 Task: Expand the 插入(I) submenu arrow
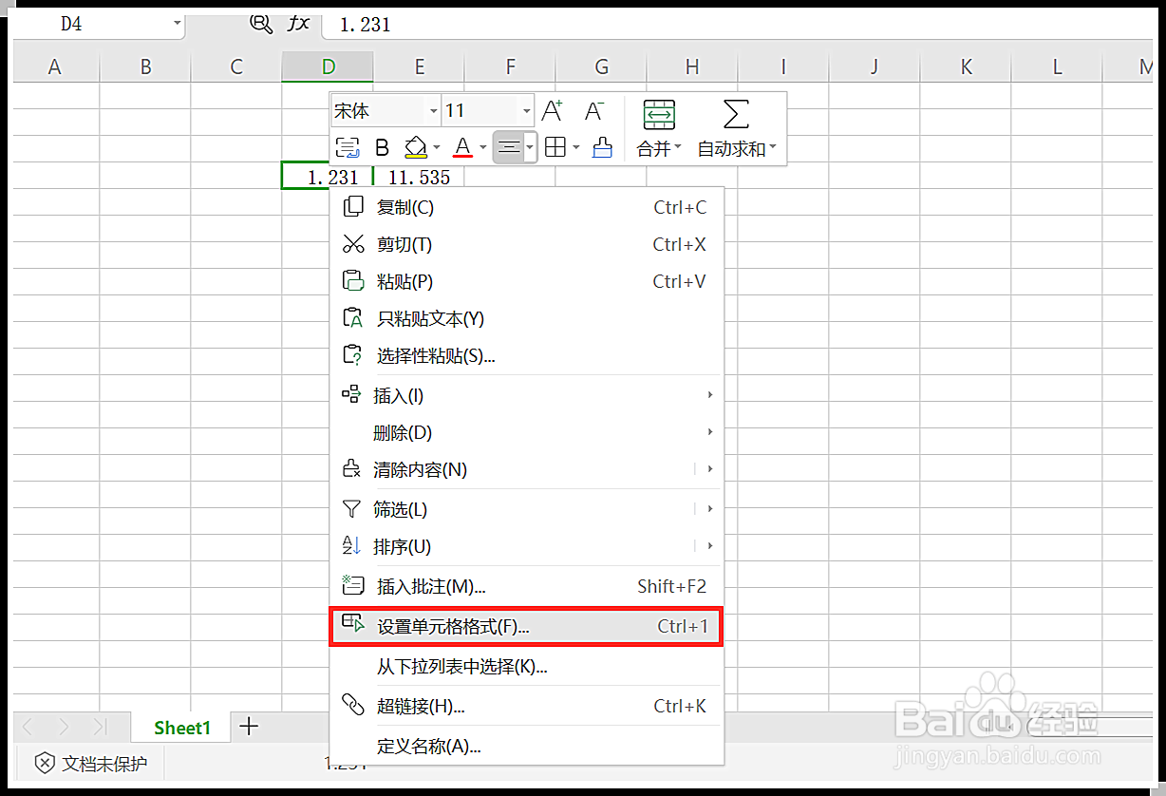click(x=710, y=395)
